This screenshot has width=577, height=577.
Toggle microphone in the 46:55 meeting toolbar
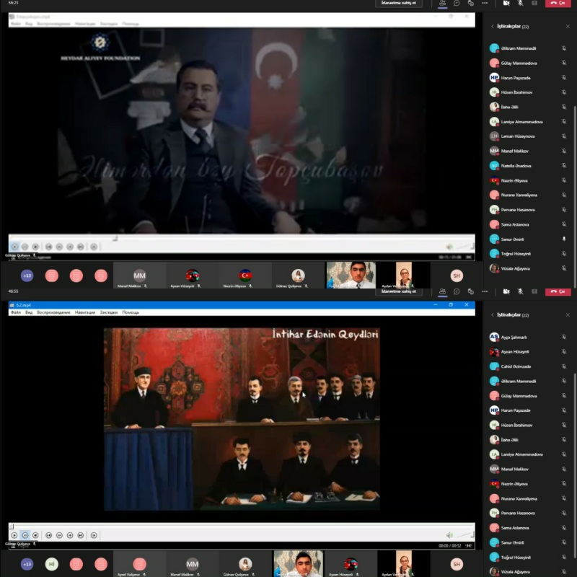pyautogui.click(x=520, y=291)
